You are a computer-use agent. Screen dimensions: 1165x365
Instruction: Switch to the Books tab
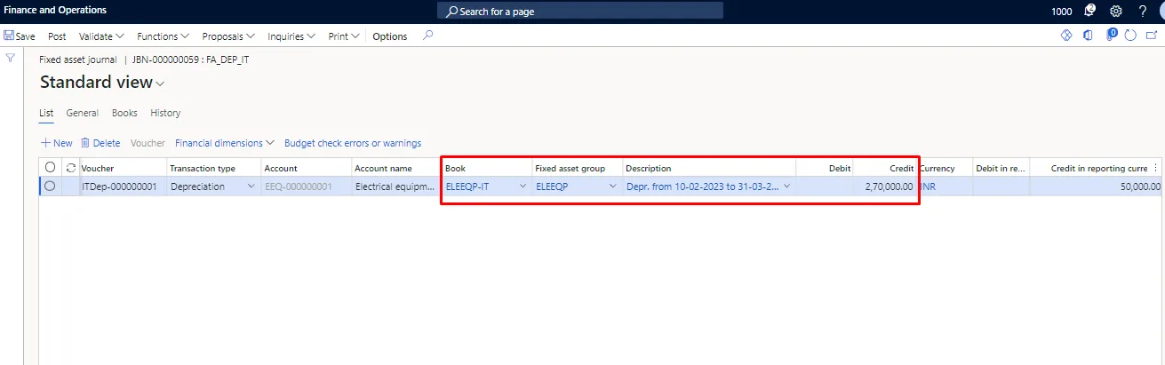point(124,113)
